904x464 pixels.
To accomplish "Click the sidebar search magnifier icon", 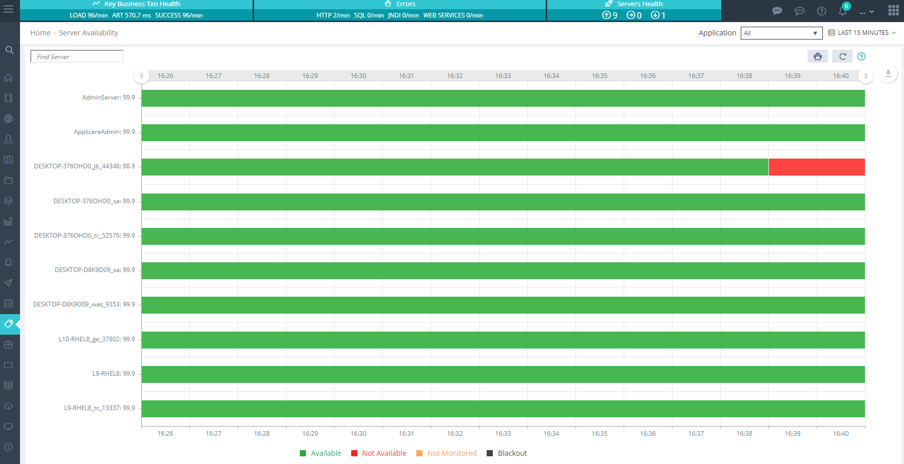I will pyautogui.click(x=9, y=50).
